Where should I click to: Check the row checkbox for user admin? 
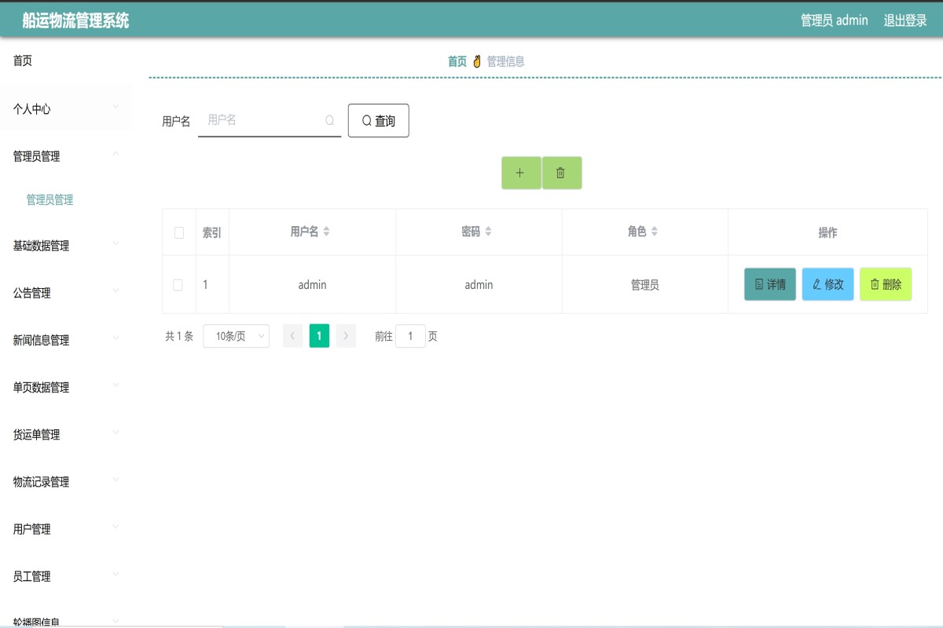[x=178, y=284]
